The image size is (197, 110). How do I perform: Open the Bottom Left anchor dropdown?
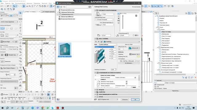tap(134, 48)
